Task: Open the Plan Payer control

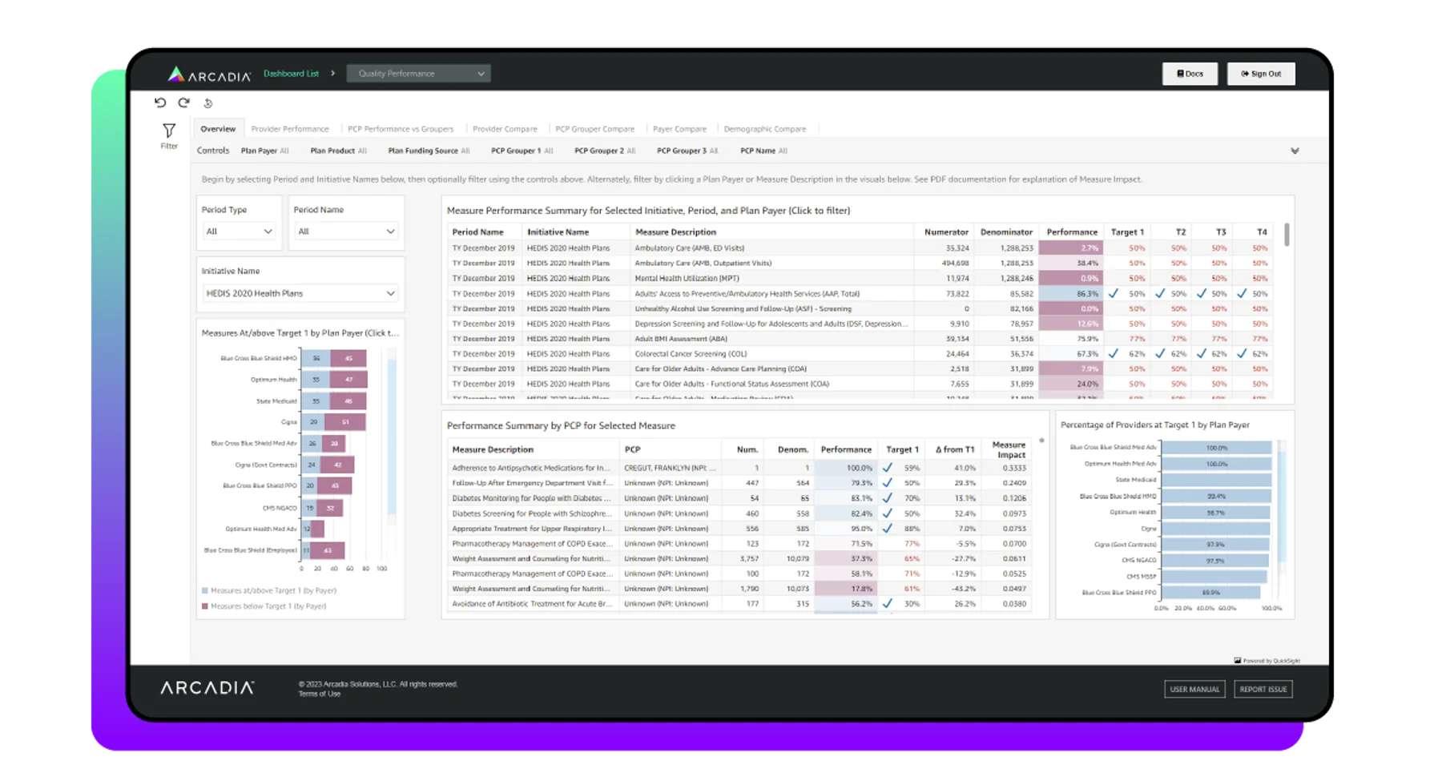Action: point(264,151)
